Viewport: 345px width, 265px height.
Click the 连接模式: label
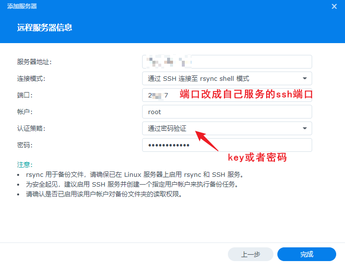[x=31, y=78]
